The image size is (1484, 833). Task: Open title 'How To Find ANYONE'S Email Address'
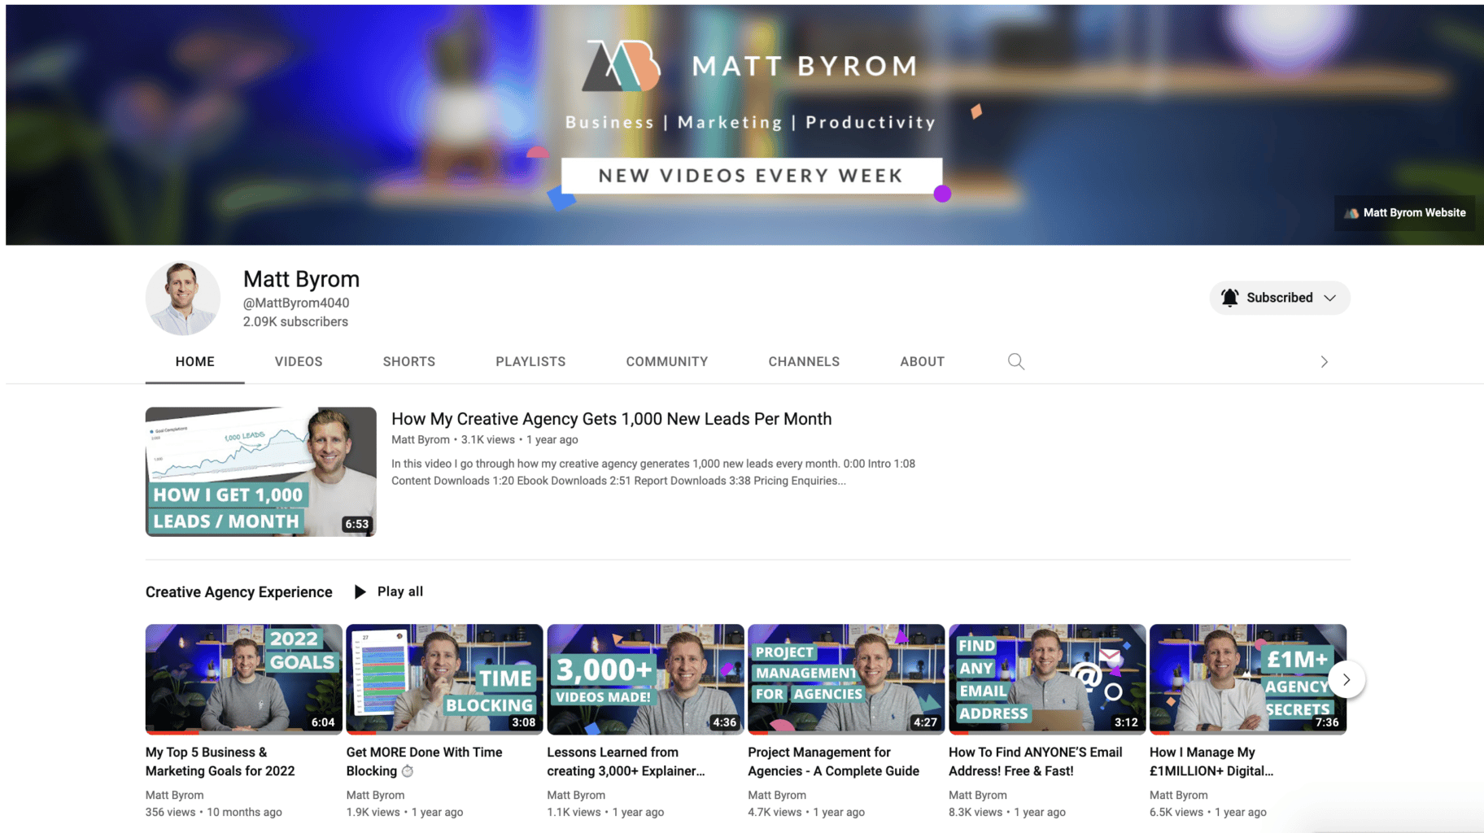(1035, 761)
